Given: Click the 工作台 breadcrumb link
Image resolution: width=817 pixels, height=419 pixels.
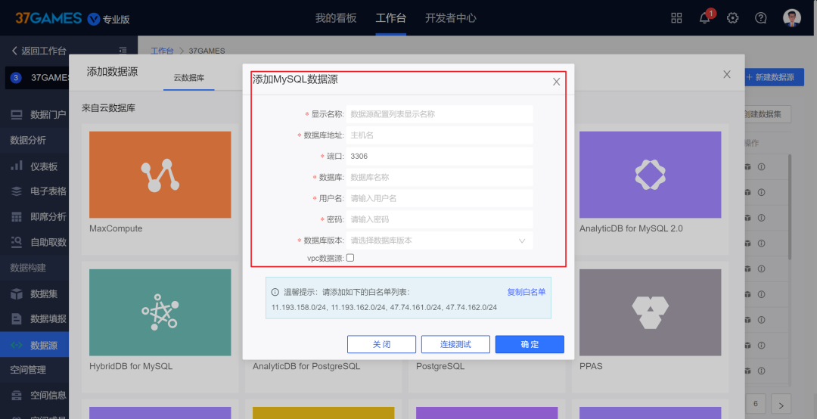Looking at the screenshot, I should 162,51.
